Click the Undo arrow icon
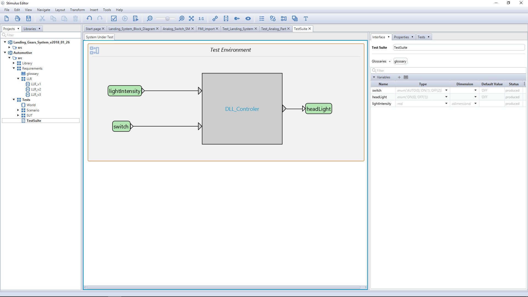The height and width of the screenshot is (297, 528). [89, 18]
